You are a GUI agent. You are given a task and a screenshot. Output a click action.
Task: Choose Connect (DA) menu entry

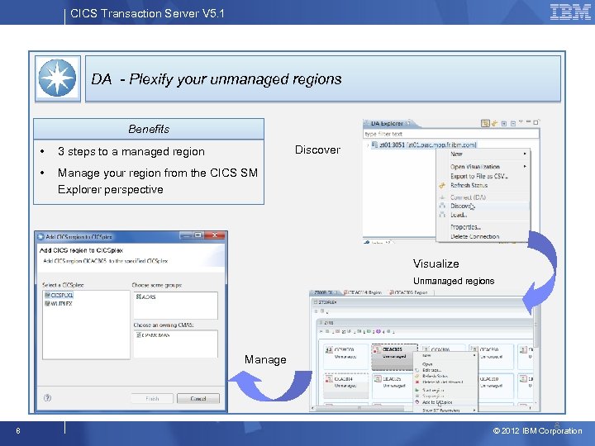coord(483,197)
